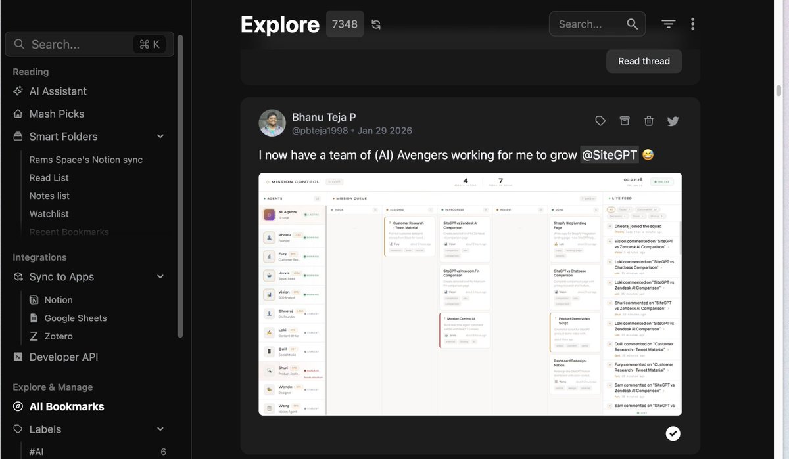789x459 pixels.
Task: Click the ⌘ K shortcut badge
Action: click(x=149, y=45)
